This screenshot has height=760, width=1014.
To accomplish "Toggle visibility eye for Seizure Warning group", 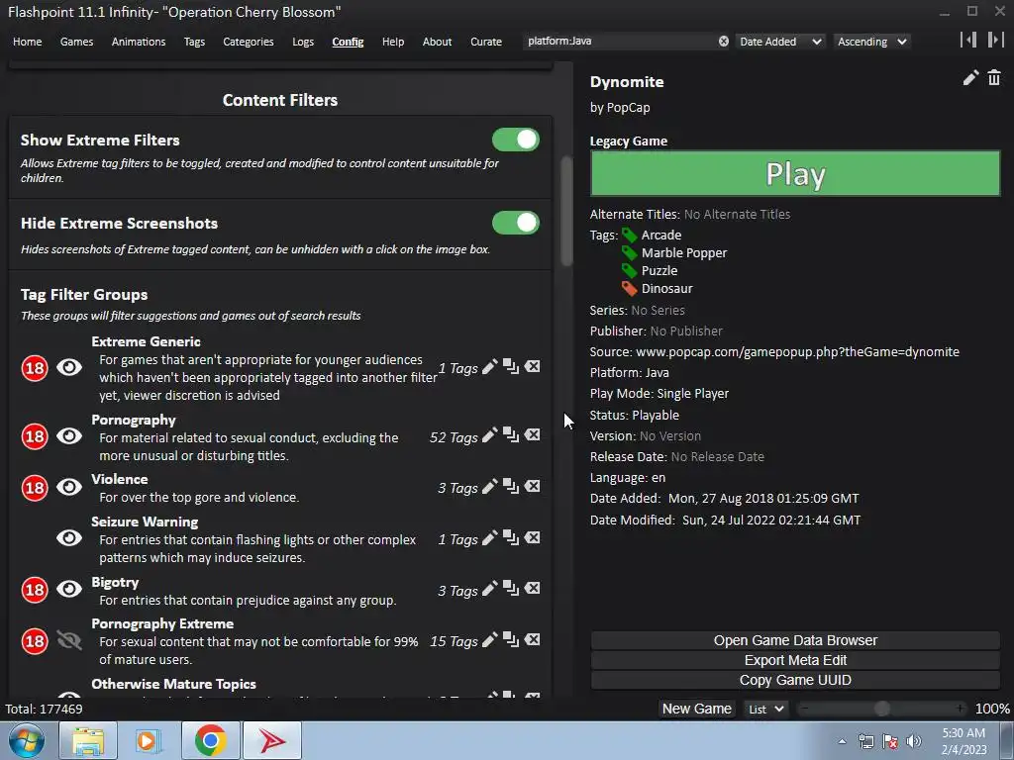I will click(x=69, y=537).
